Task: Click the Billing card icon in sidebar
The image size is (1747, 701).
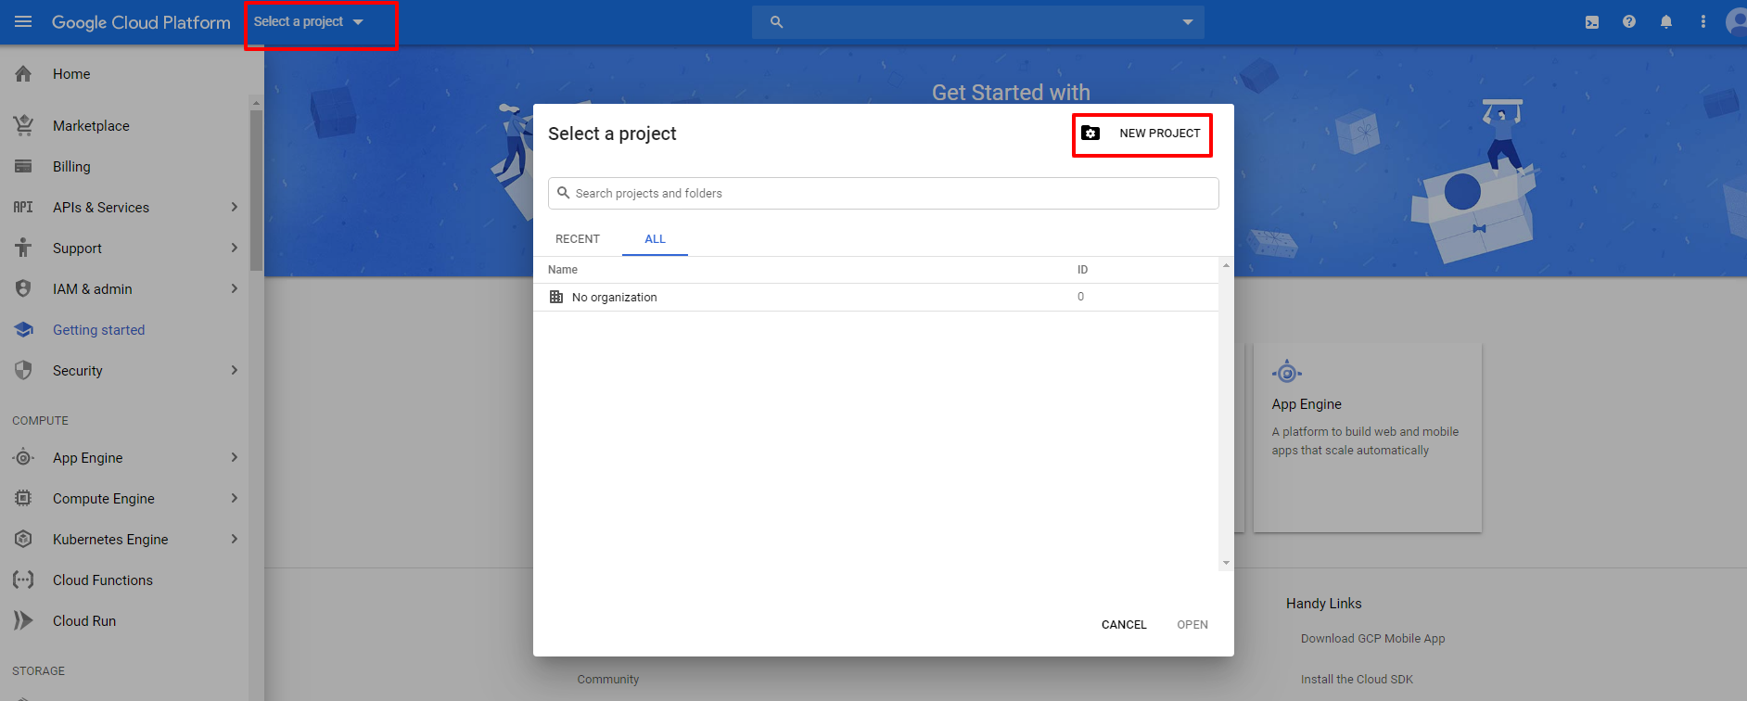Action: coord(23,167)
